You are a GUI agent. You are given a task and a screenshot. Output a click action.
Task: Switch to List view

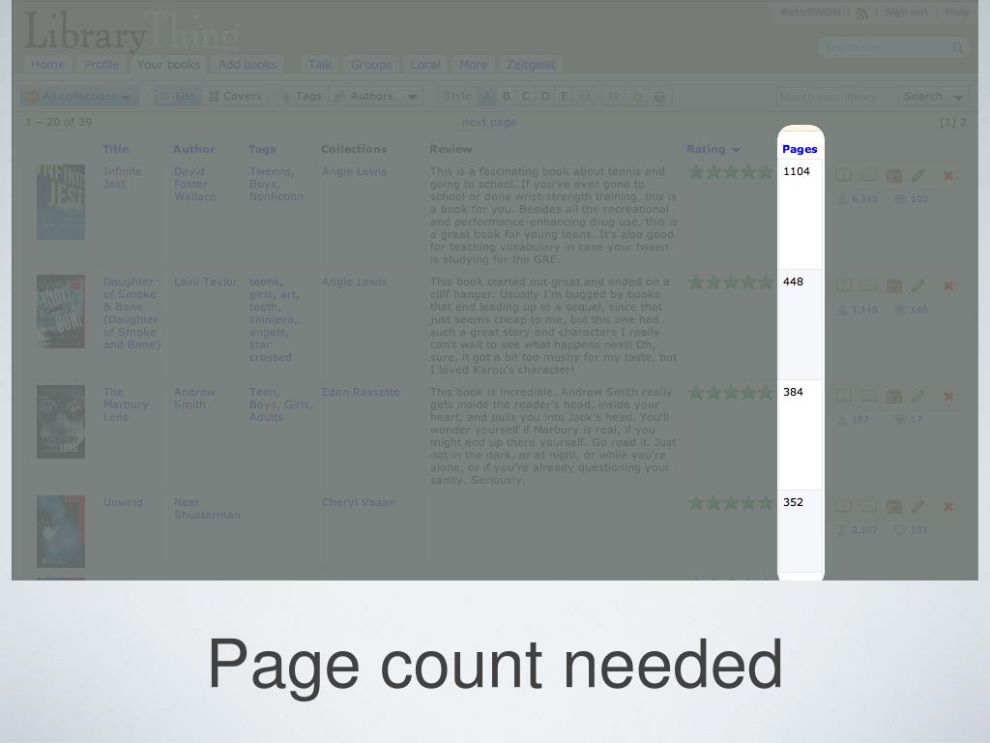click(x=178, y=97)
